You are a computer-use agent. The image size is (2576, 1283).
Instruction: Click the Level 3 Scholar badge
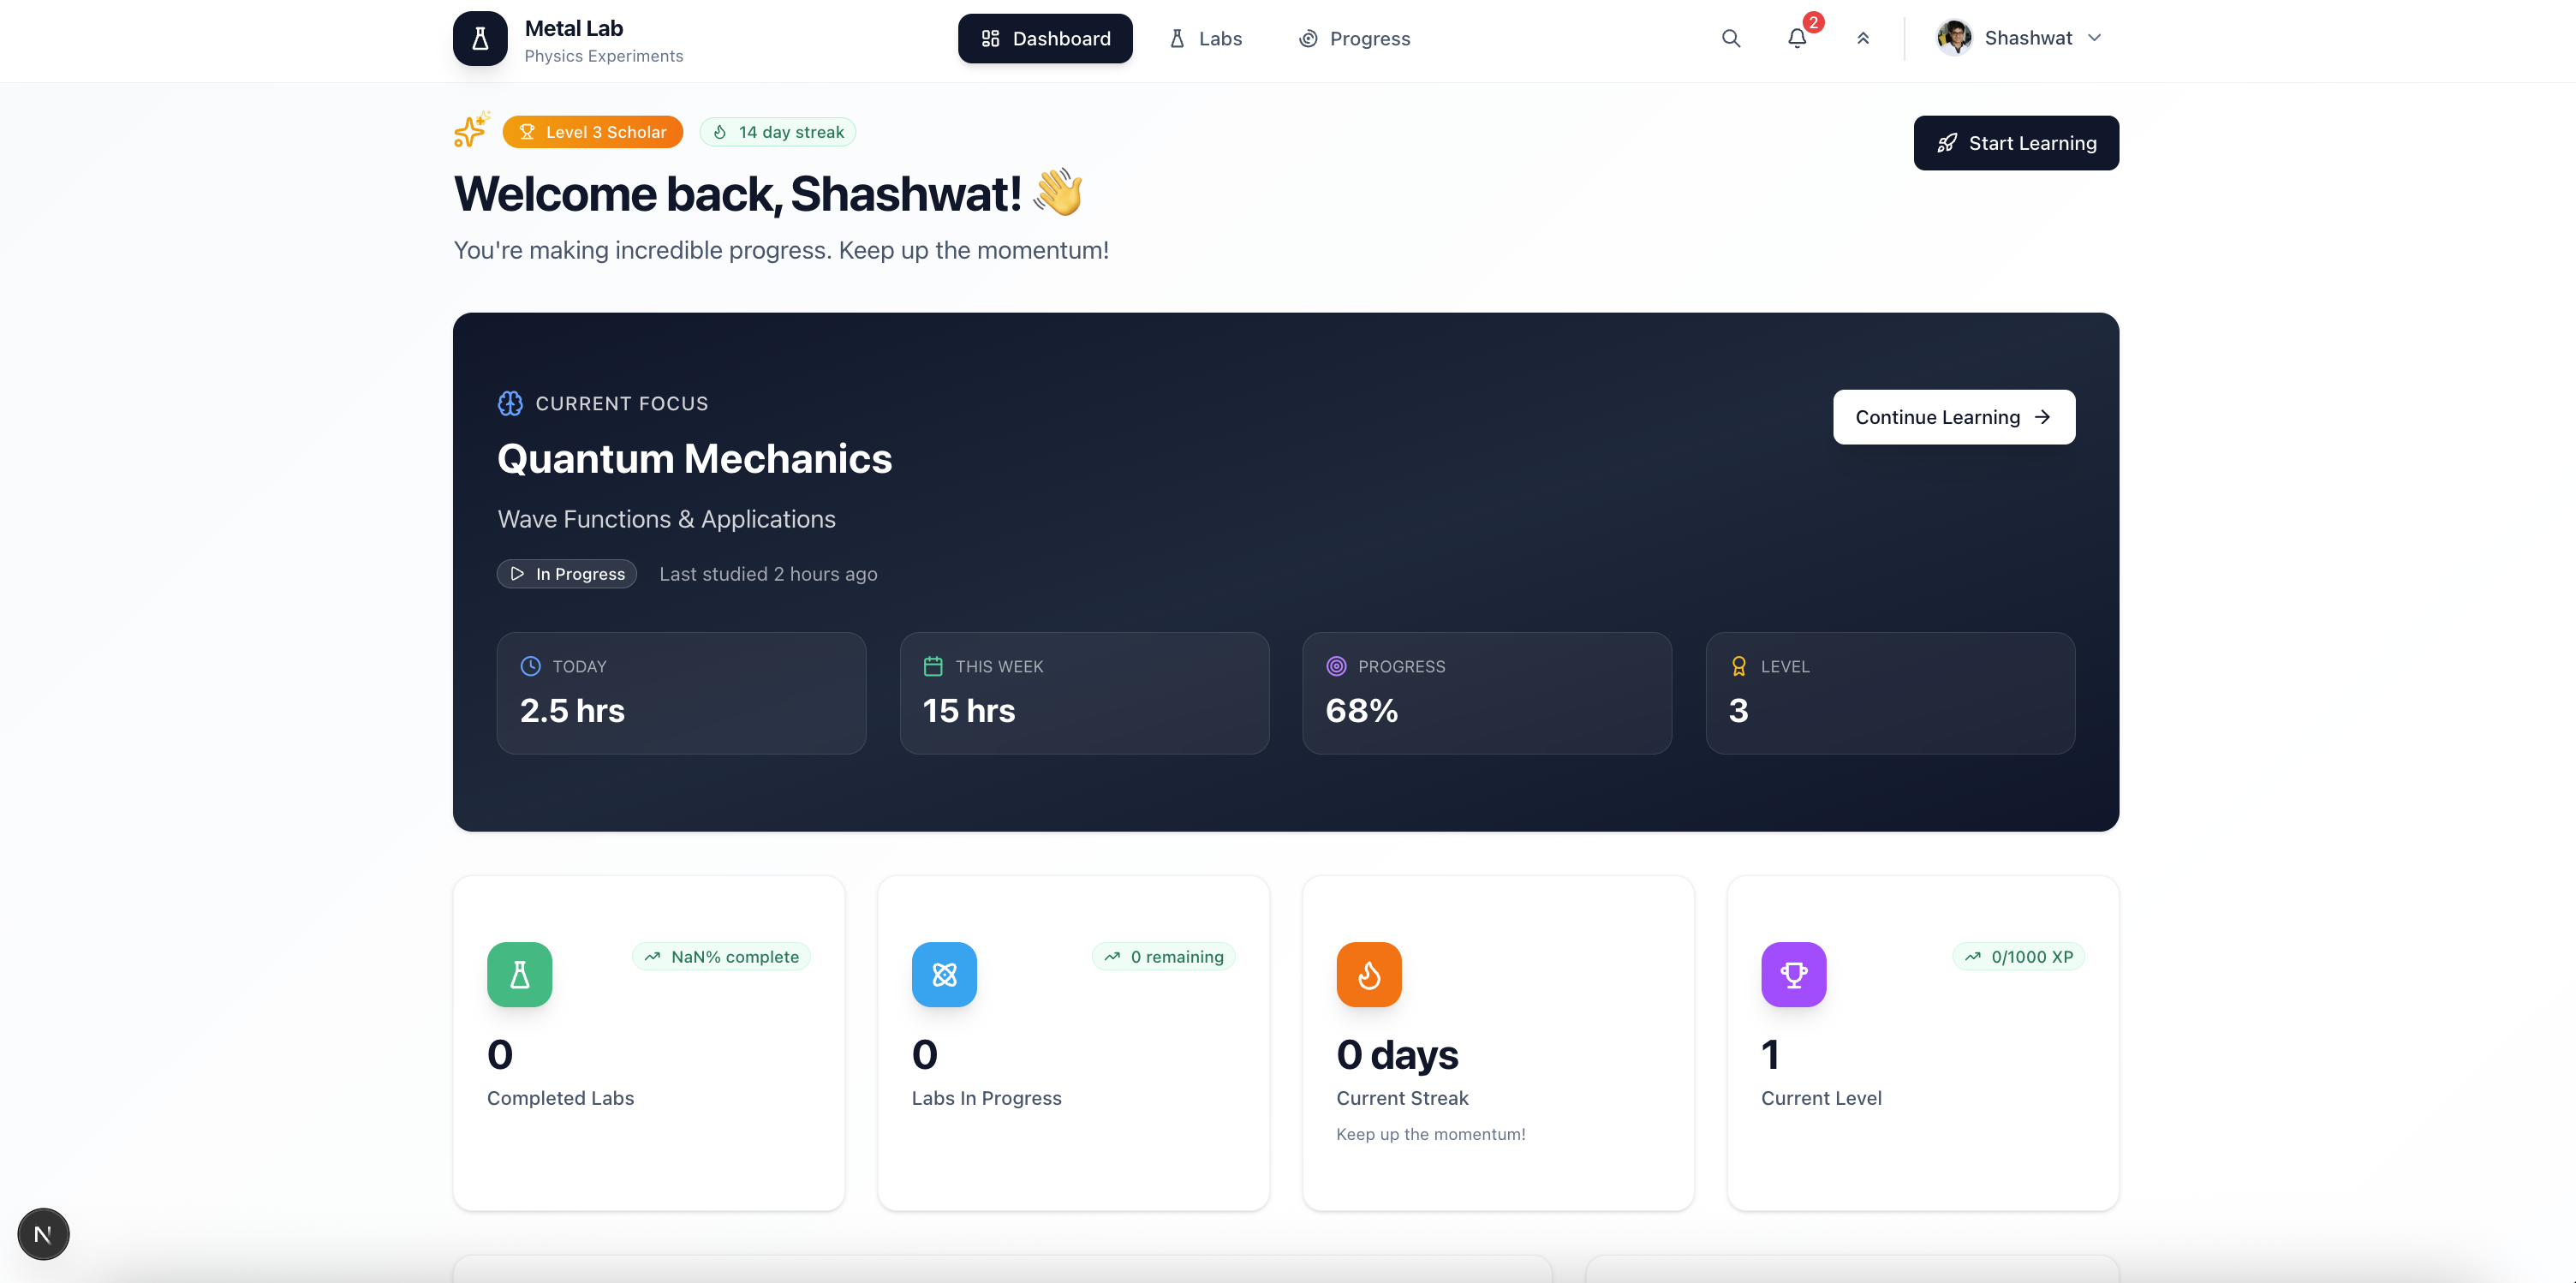593,132
